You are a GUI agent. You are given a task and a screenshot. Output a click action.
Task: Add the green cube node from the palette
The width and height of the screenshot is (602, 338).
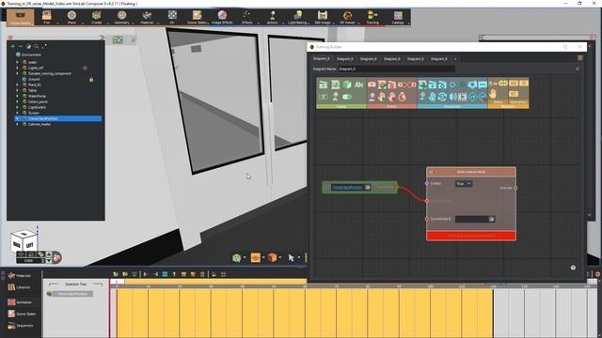click(347, 84)
